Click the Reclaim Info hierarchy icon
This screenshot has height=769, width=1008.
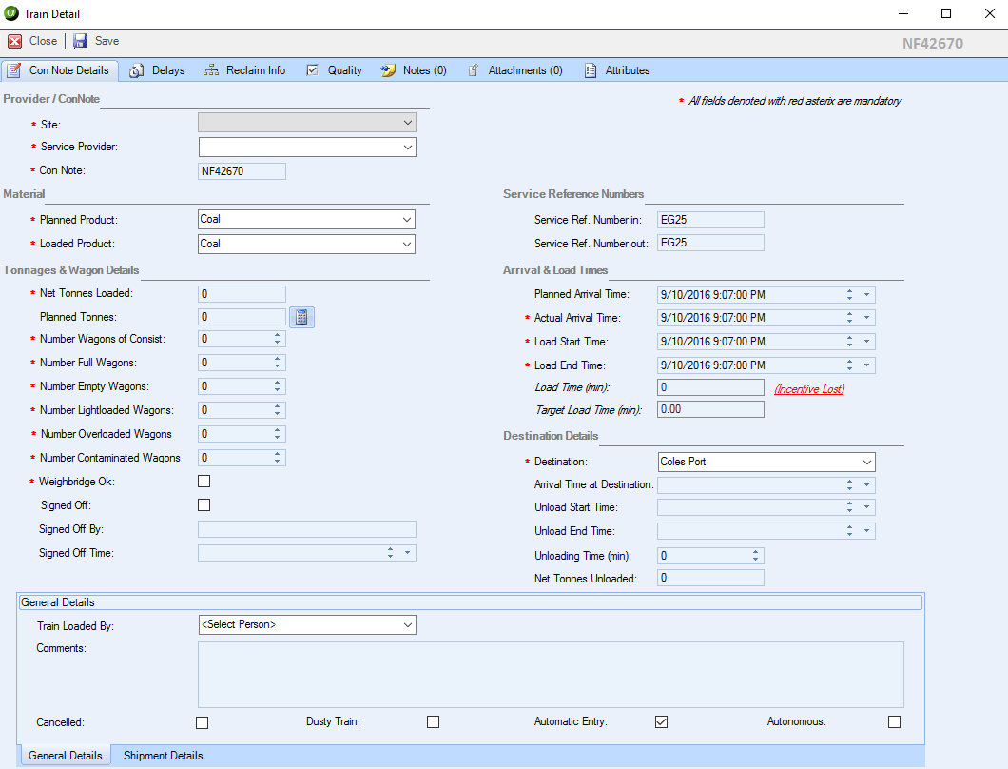point(211,70)
